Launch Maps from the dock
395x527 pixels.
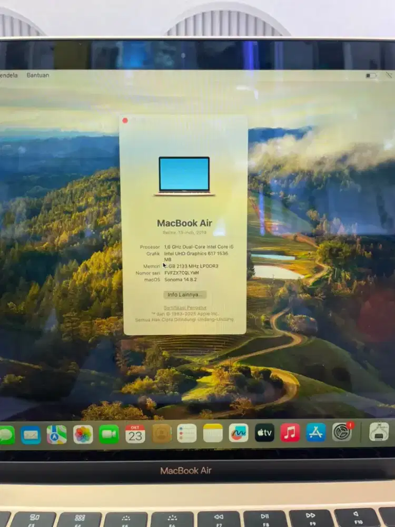click(56, 435)
